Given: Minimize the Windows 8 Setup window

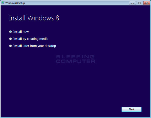Looking at the screenshot, I should coord(132,3).
